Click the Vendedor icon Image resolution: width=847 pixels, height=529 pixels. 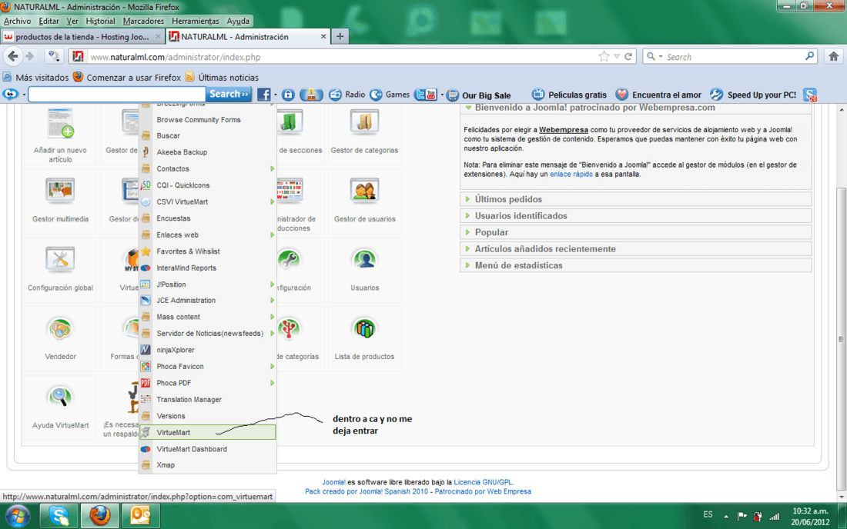(60, 328)
